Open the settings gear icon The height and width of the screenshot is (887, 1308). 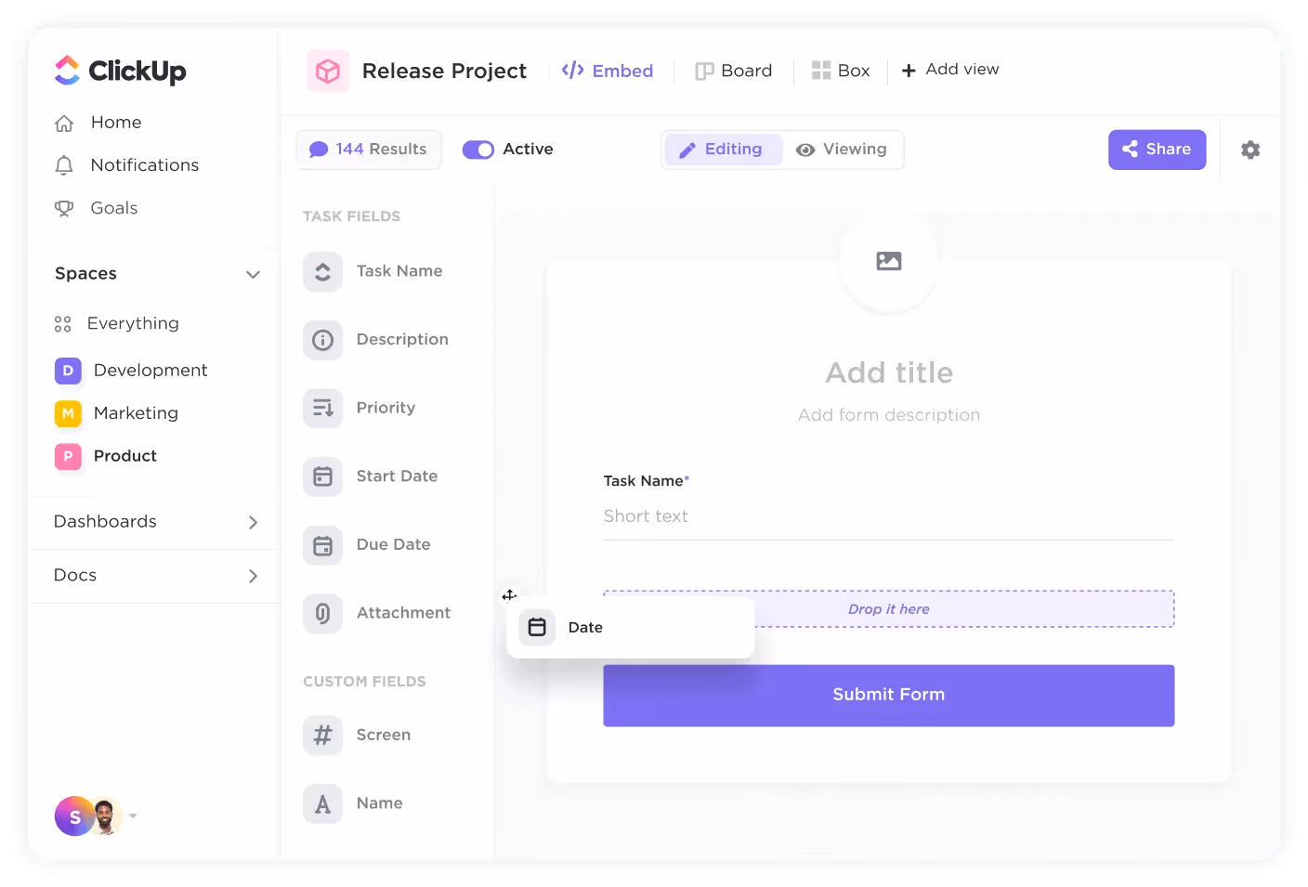click(x=1250, y=150)
